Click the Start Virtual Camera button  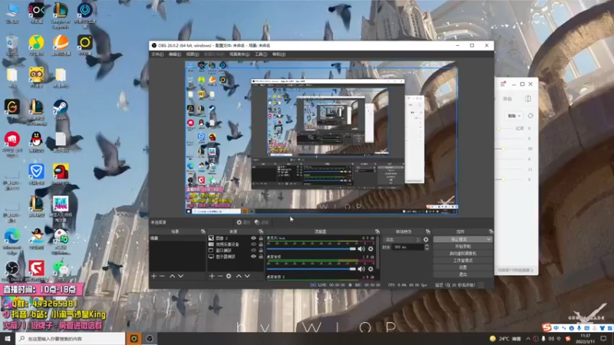tap(463, 254)
